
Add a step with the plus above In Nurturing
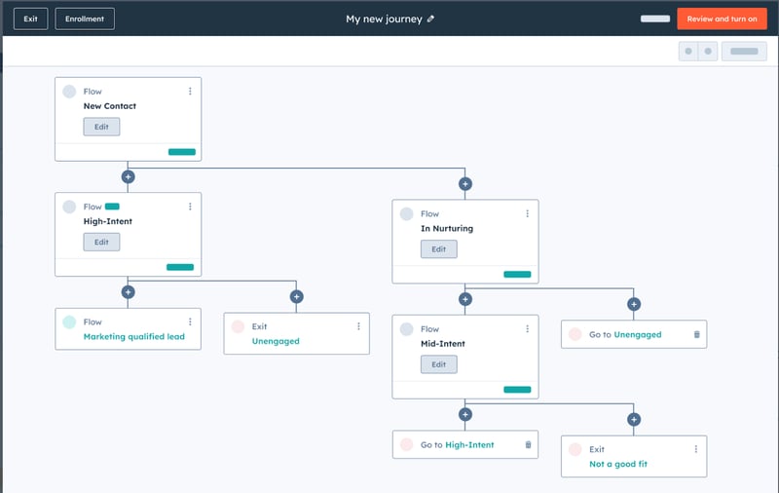point(465,184)
